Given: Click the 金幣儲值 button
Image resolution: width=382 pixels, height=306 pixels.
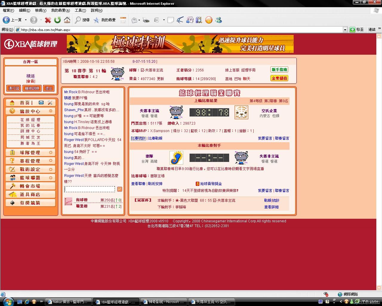Looking at the screenshot, I should (x=279, y=78).
